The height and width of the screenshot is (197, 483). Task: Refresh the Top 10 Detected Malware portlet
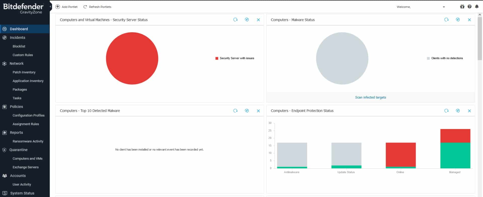(235, 111)
